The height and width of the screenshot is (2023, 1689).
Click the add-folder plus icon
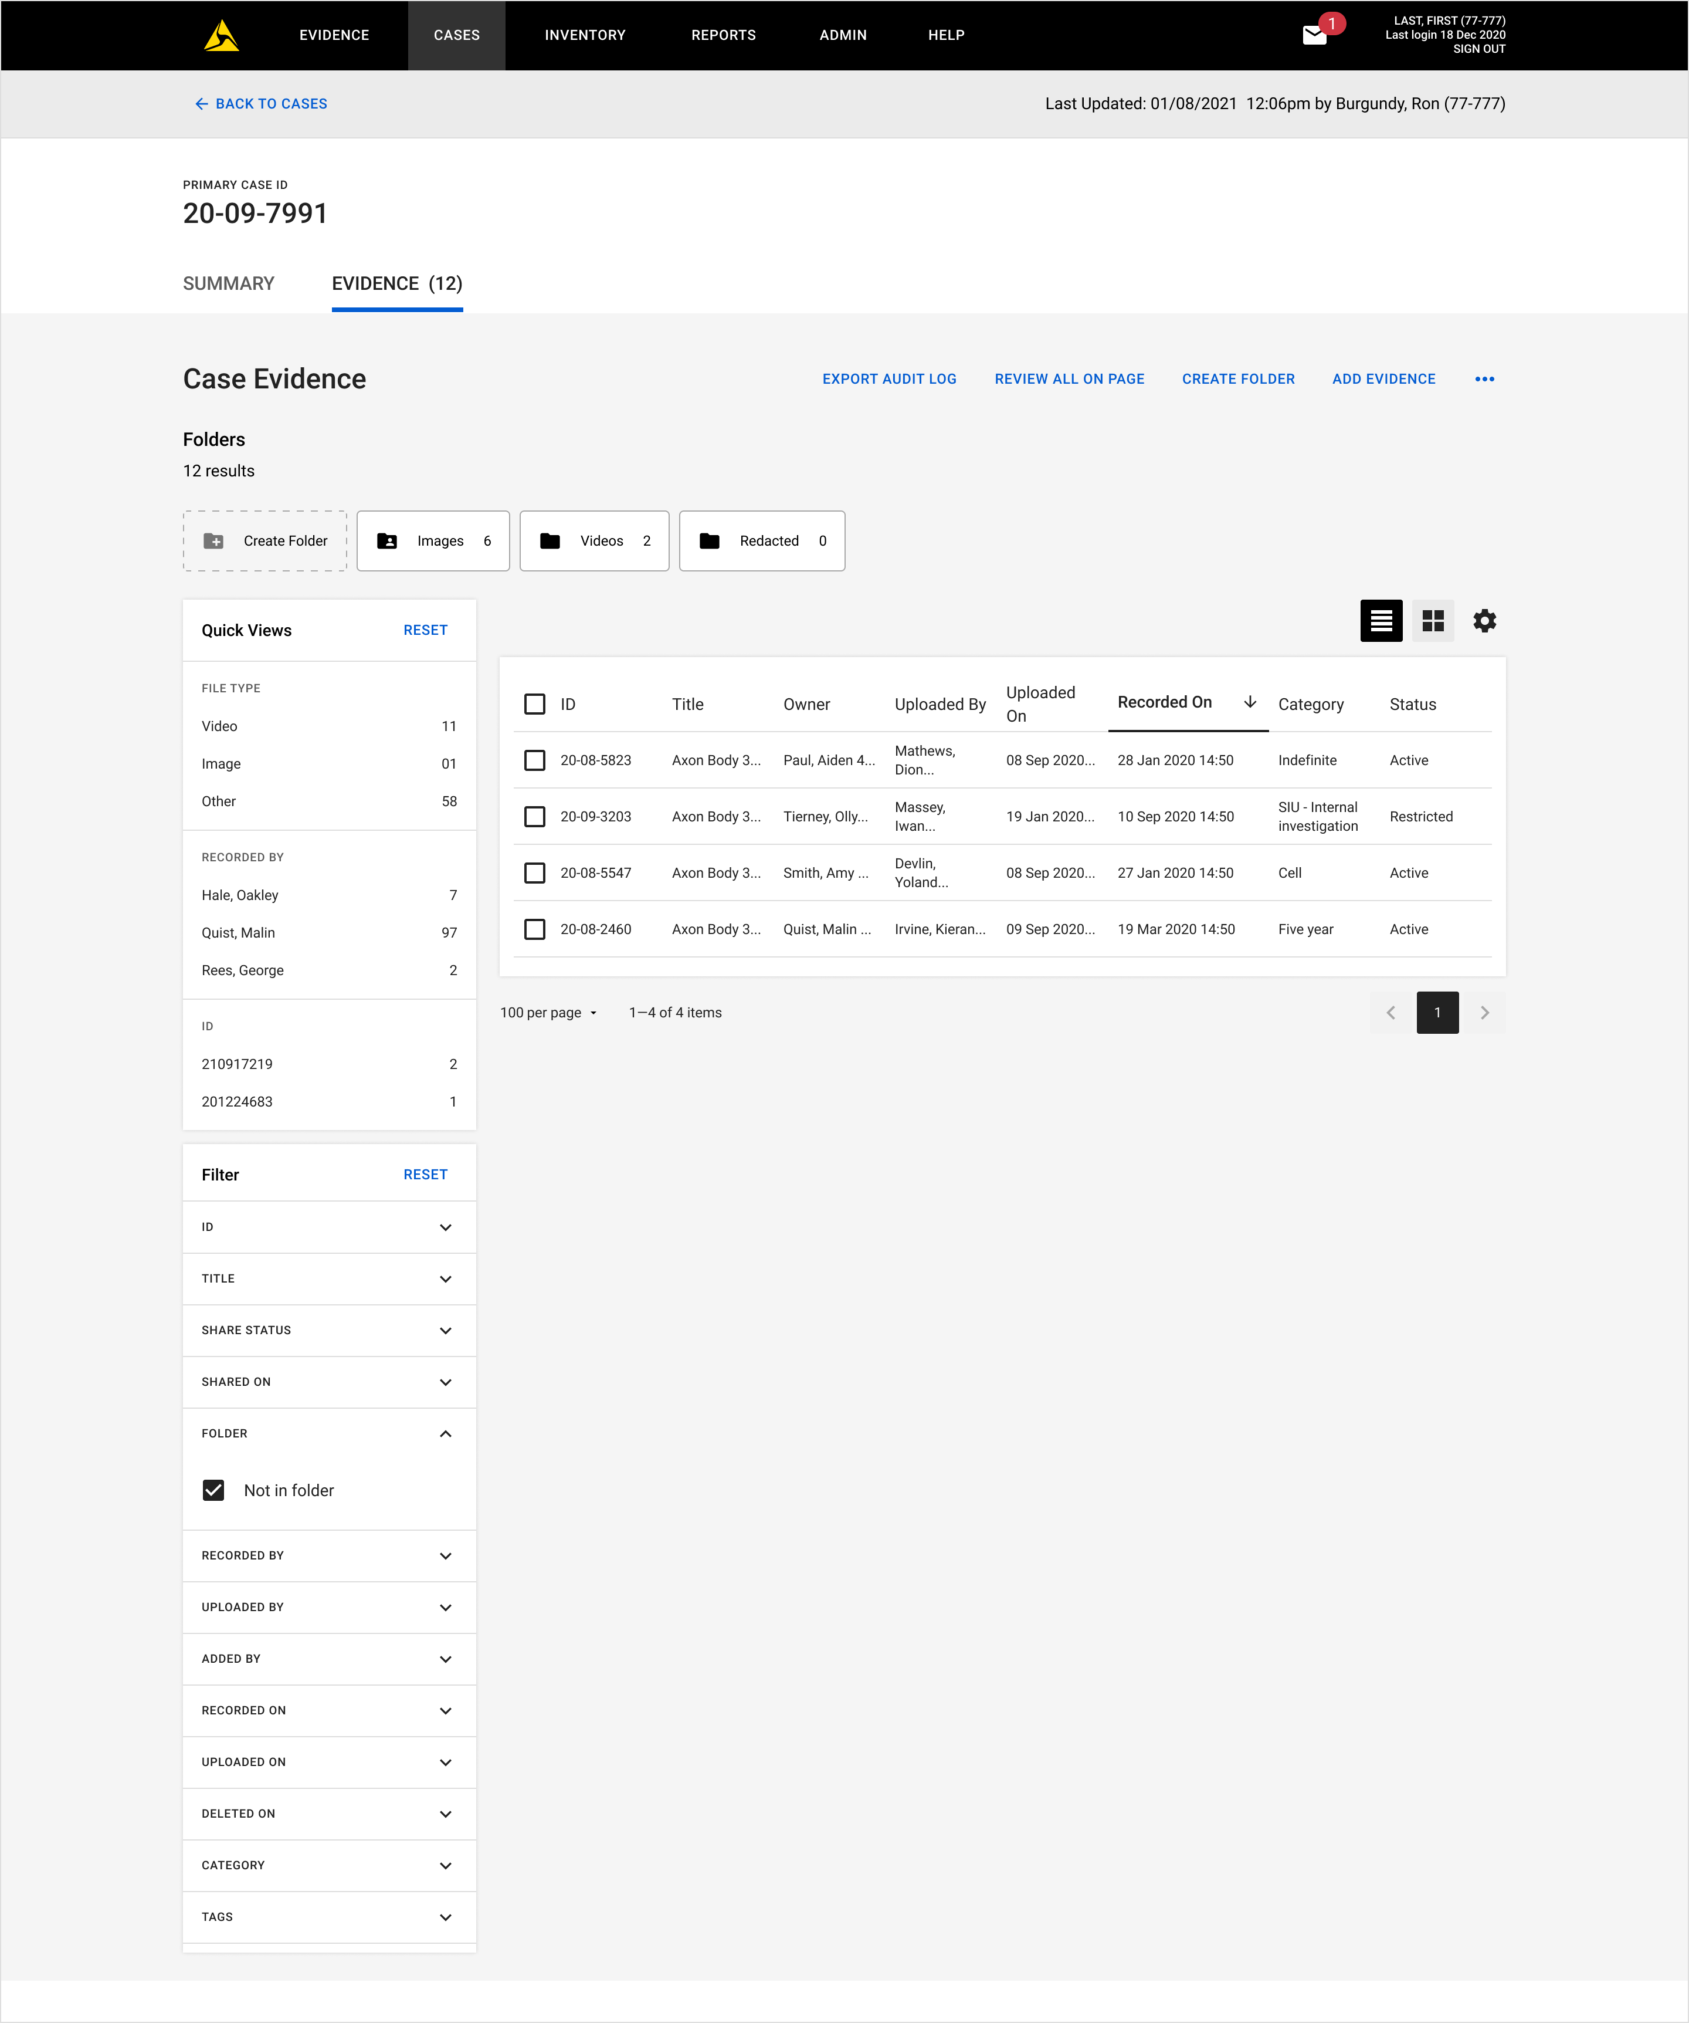214,542
